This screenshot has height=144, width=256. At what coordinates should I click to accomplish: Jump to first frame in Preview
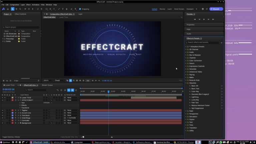click(195, 19)
